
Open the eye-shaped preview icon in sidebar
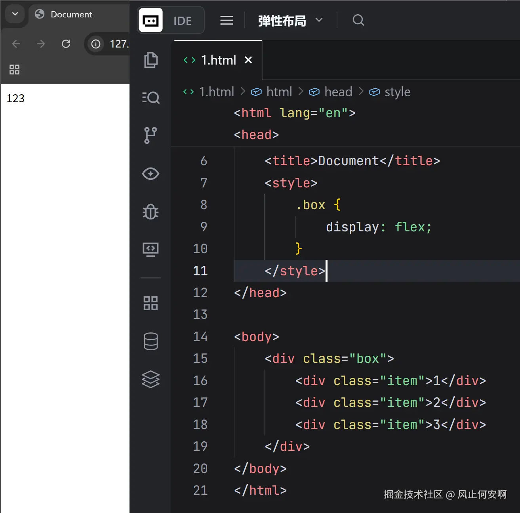[x=150, y=174]
